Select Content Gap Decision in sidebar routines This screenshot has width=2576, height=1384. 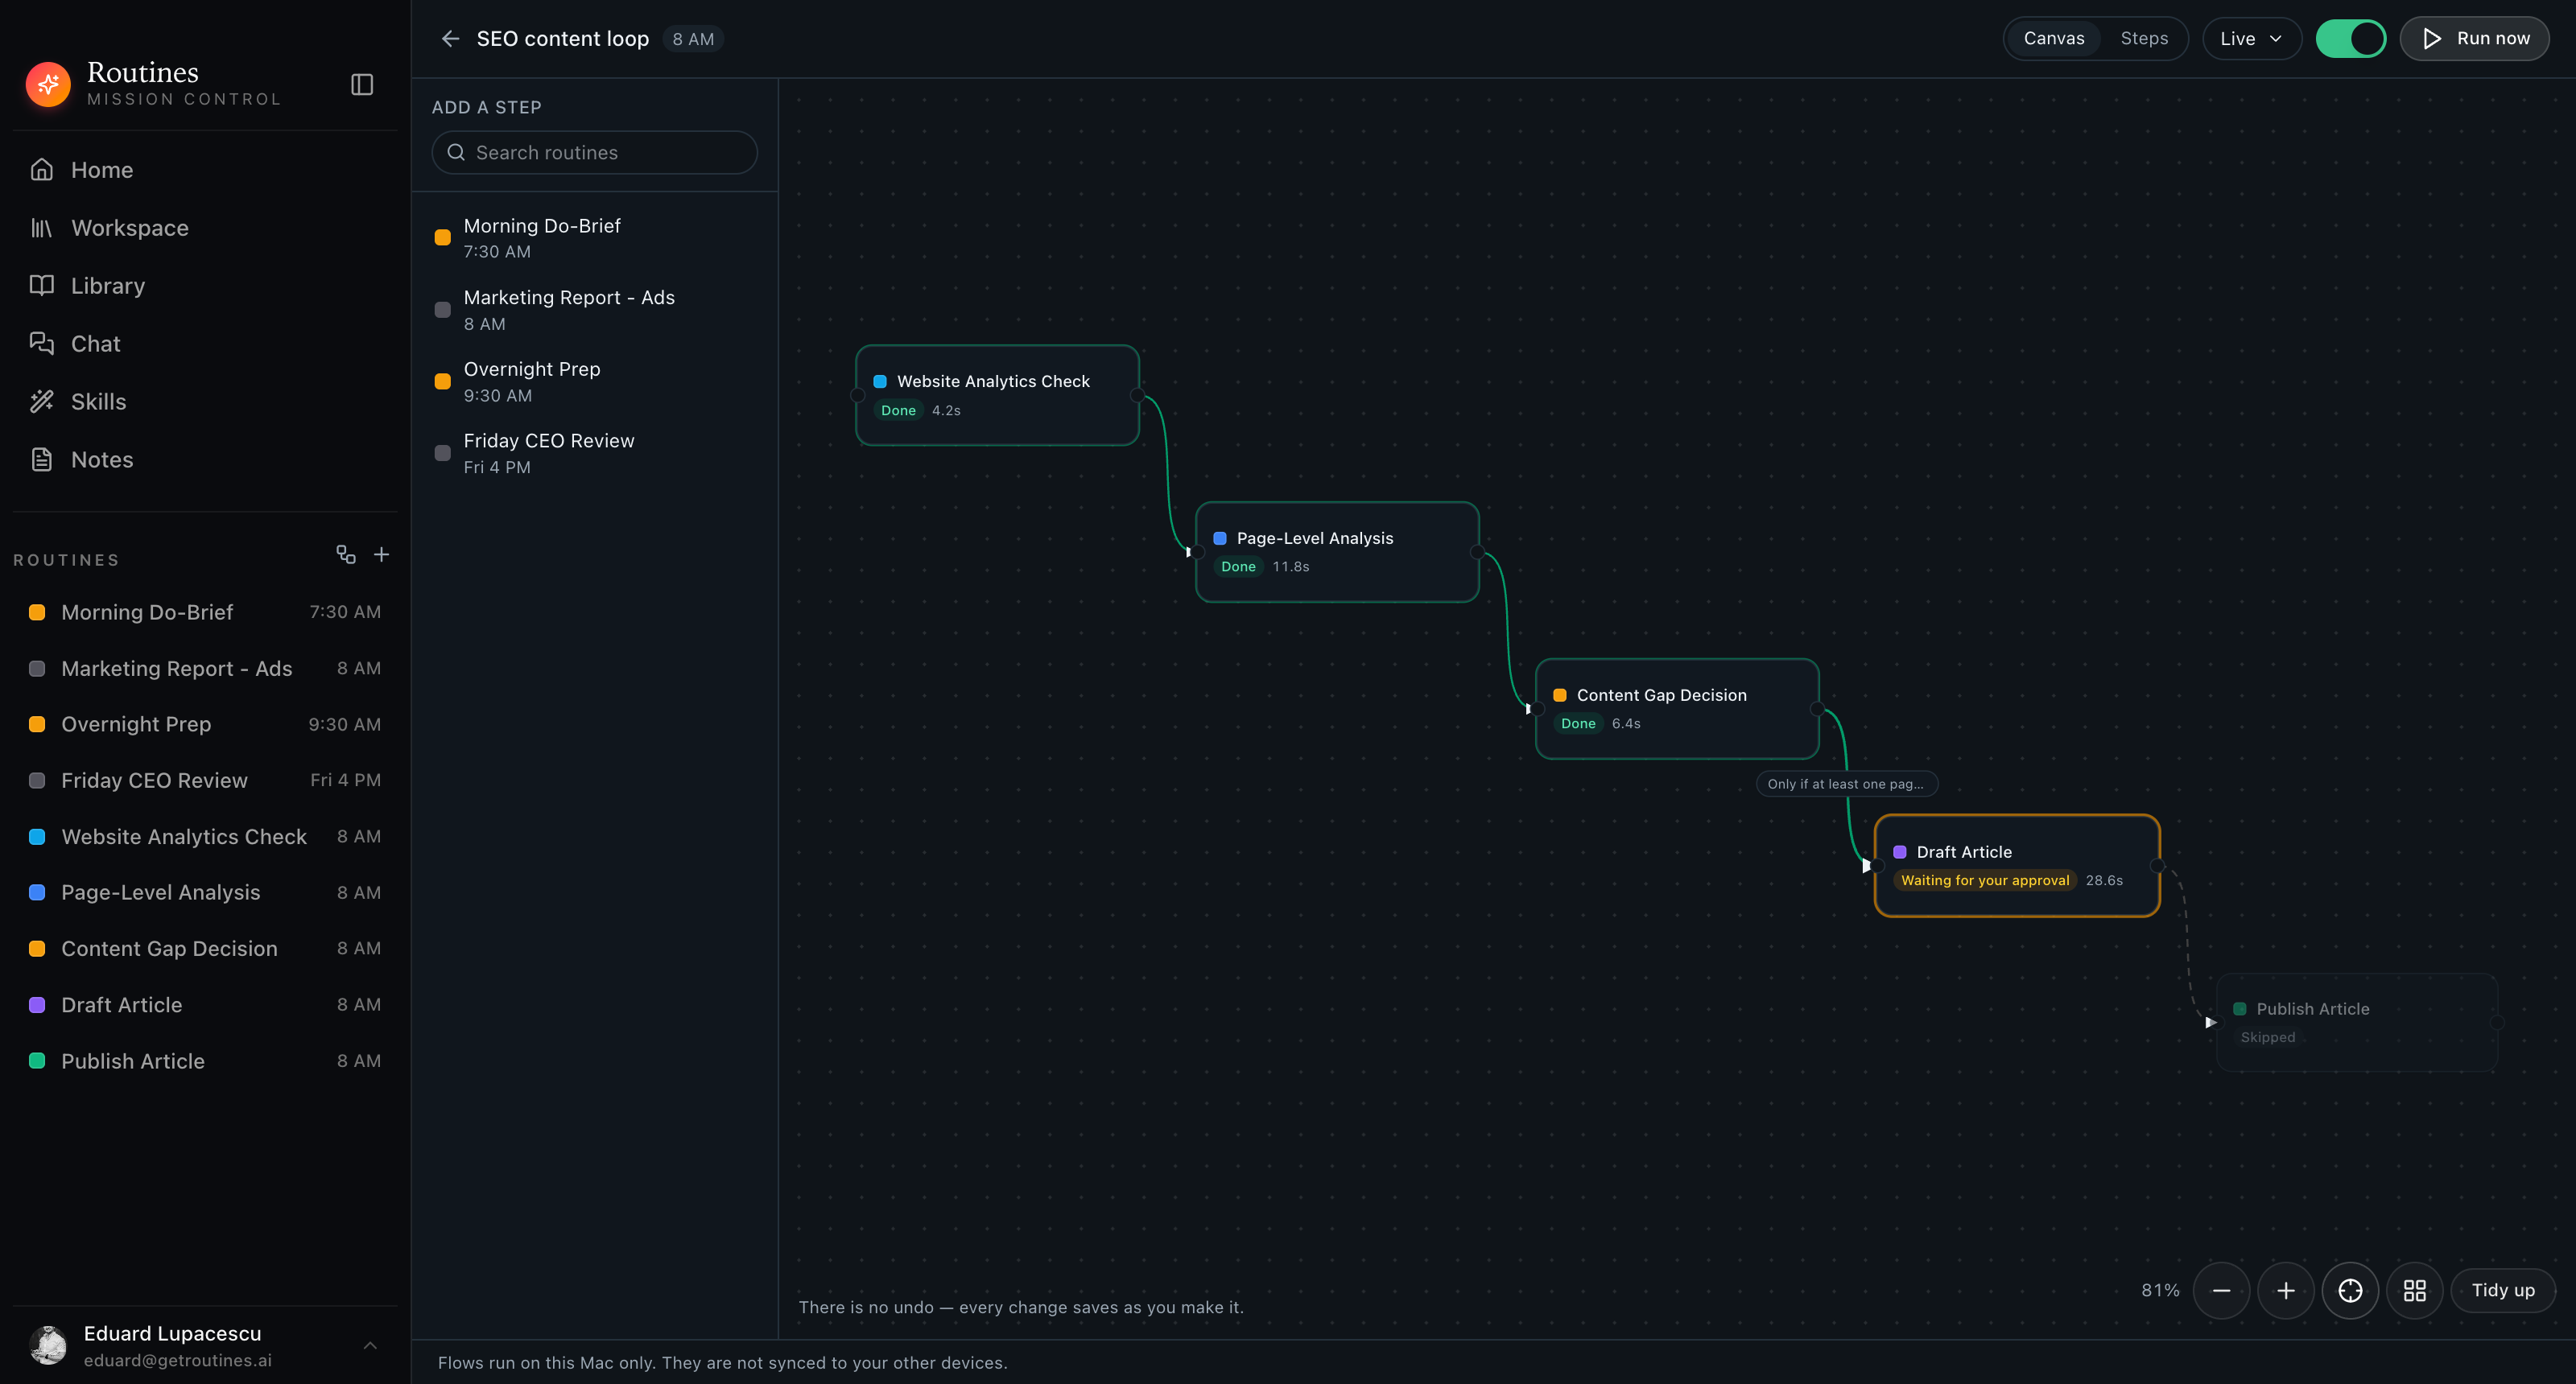coord(205,949)
